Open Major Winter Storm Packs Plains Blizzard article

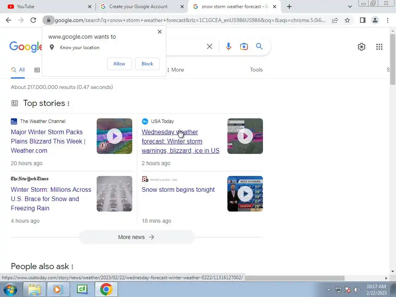(x=48, y=141)
